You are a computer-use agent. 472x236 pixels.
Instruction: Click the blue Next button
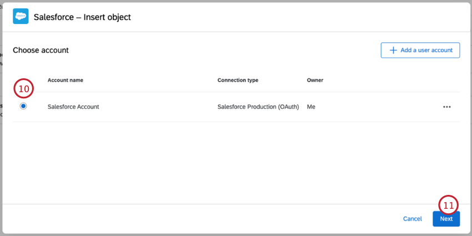[446, 219]
